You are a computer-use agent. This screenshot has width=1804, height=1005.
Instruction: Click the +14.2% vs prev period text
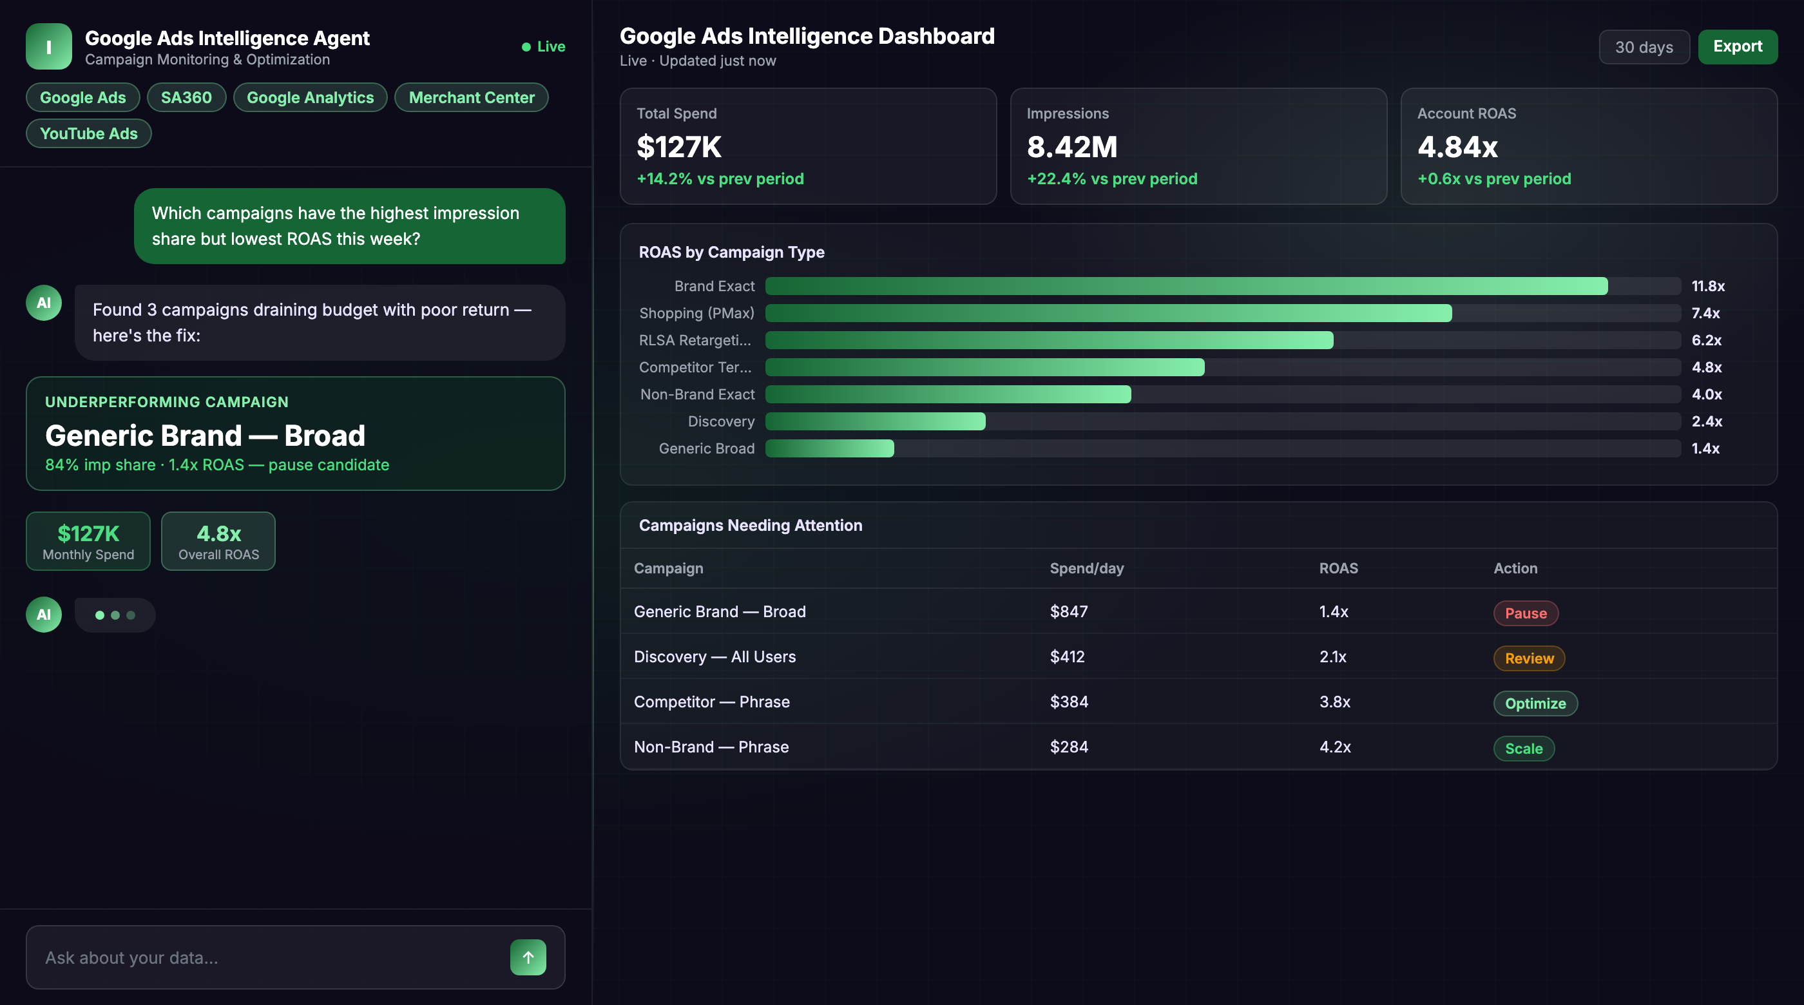tap(720, 178)
